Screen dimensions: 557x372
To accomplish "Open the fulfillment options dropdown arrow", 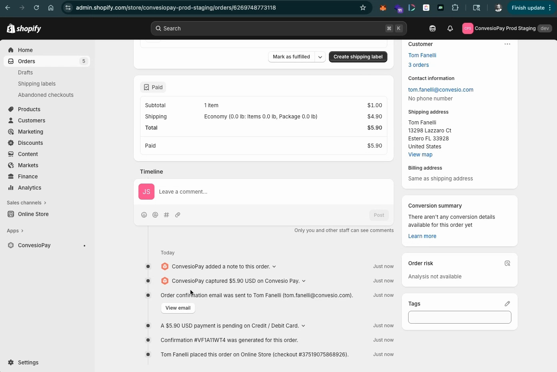I will pos(320,57).
